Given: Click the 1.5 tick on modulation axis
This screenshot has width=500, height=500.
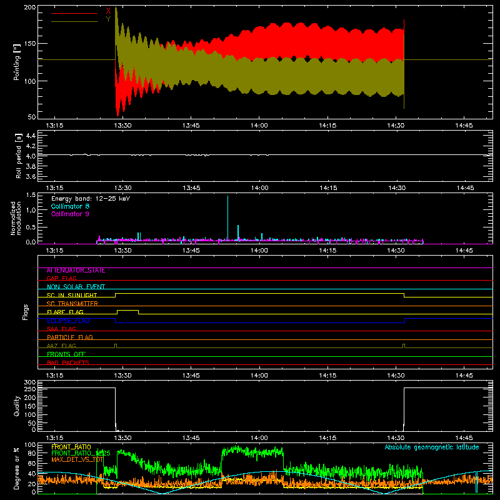Looking at the screenshot, I should pyautogui.click(x=31, y=195).
